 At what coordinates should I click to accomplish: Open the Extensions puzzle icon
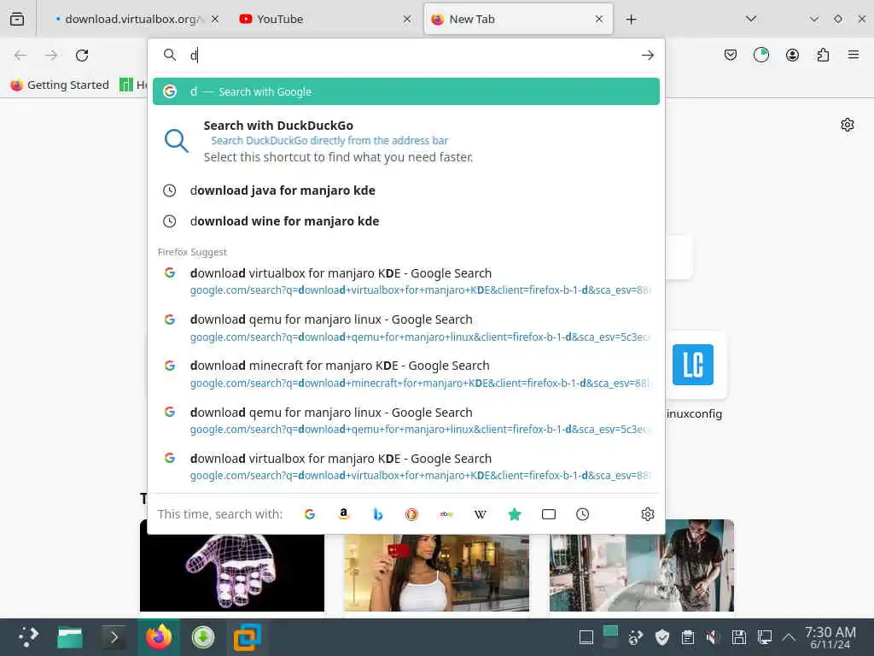point(823,55)
